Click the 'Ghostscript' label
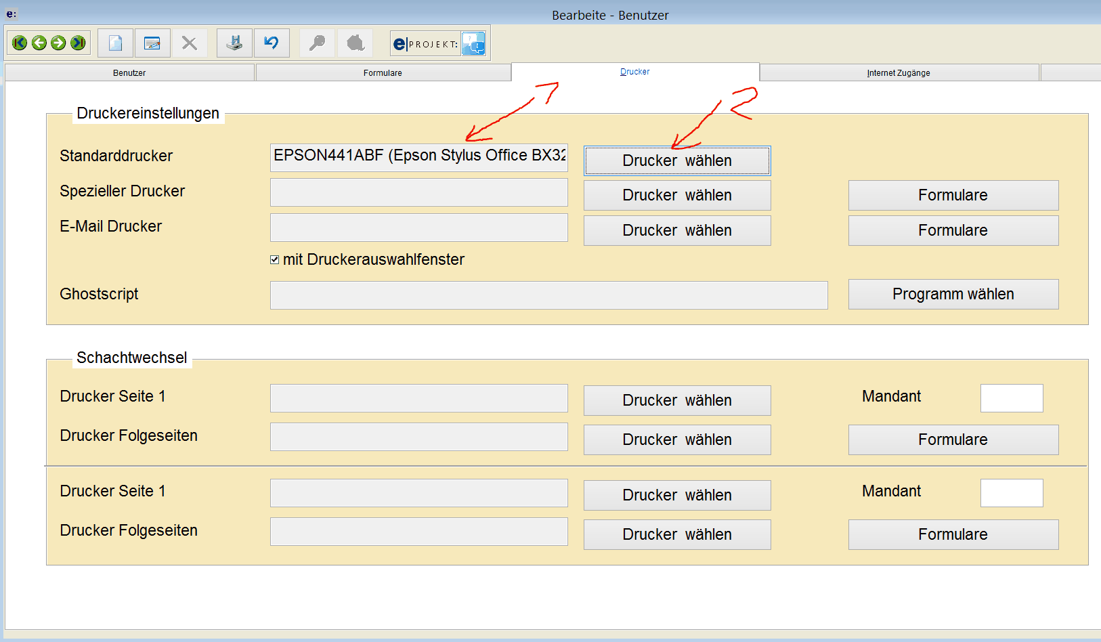 click(x=99, y=294)
